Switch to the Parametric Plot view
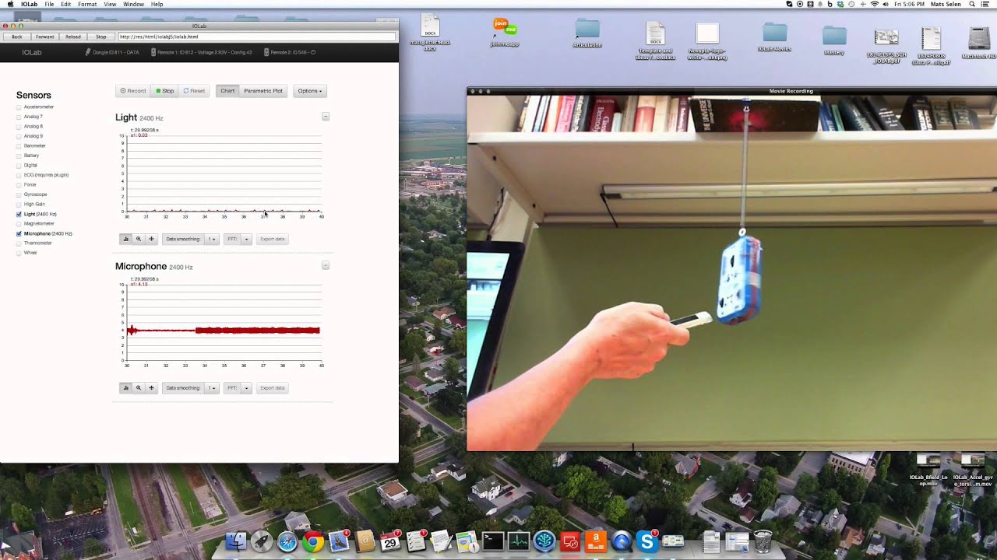997x560 pixels. pyautogui.click(x=263, y=91)
